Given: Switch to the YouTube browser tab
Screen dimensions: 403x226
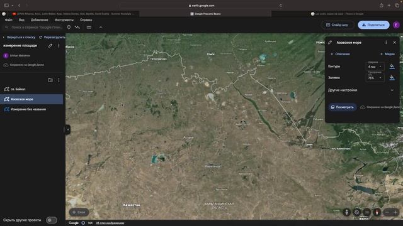Looking at the screenshot, I should (73, 14).
